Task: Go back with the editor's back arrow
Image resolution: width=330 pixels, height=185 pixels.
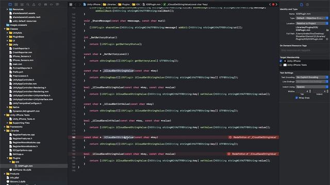Action: 76,5
